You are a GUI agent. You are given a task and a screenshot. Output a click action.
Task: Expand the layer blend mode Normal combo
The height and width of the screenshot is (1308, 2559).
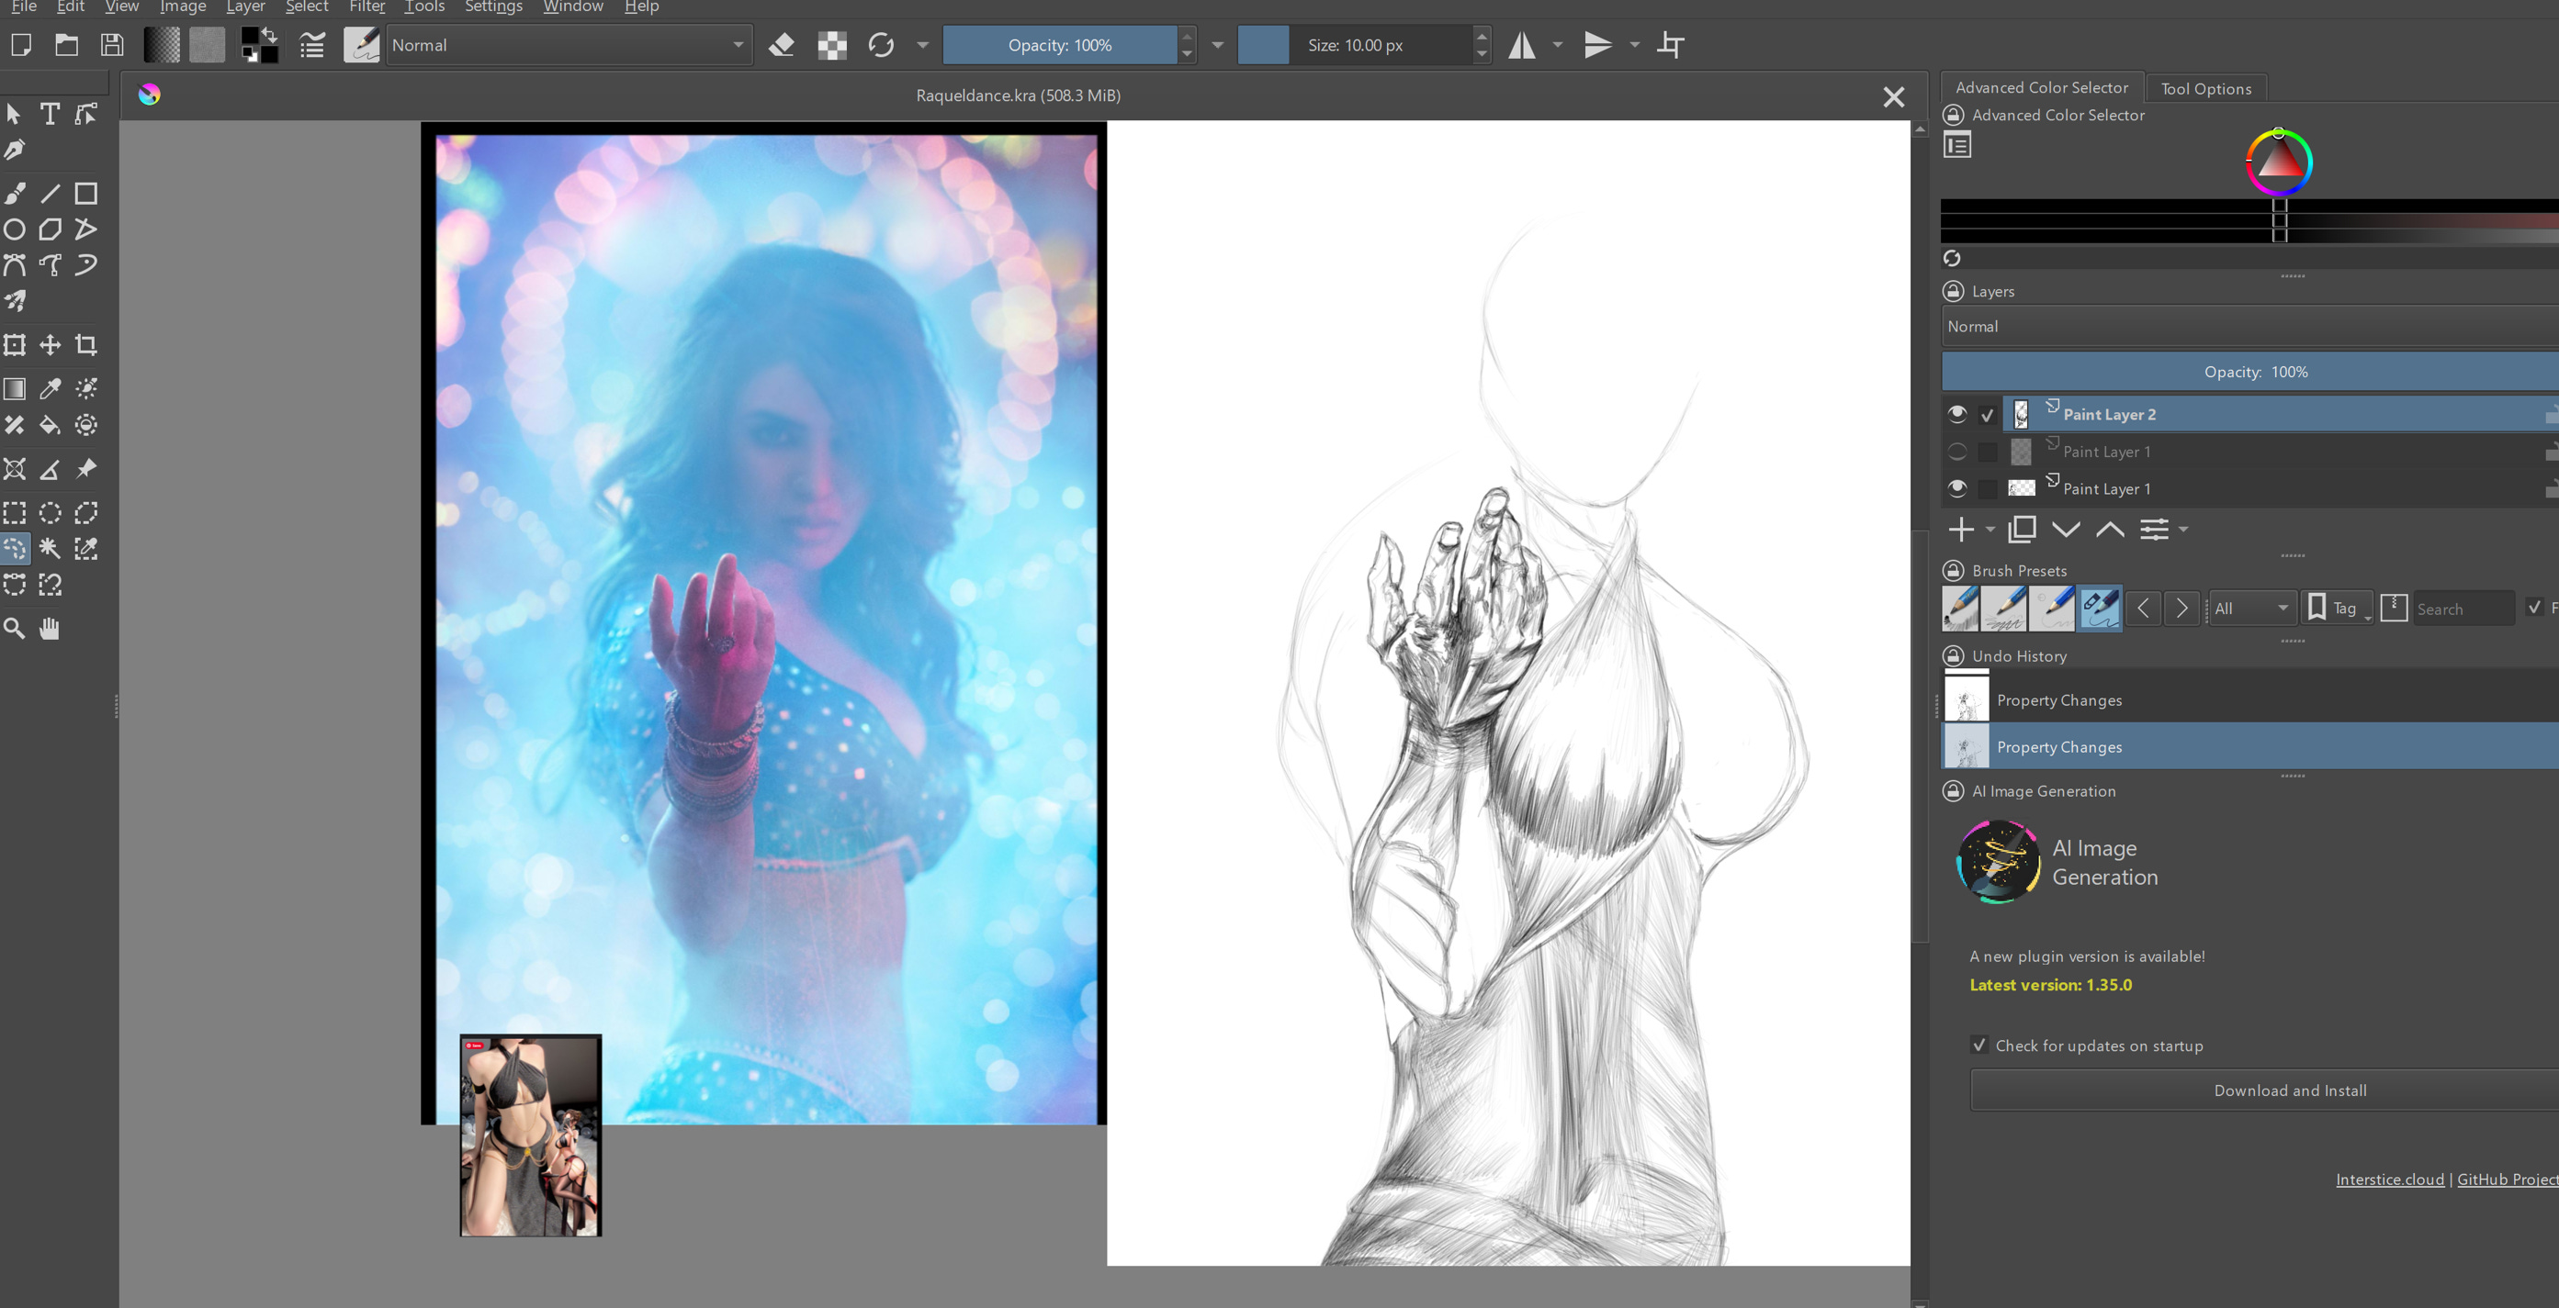click(2245, 327)
